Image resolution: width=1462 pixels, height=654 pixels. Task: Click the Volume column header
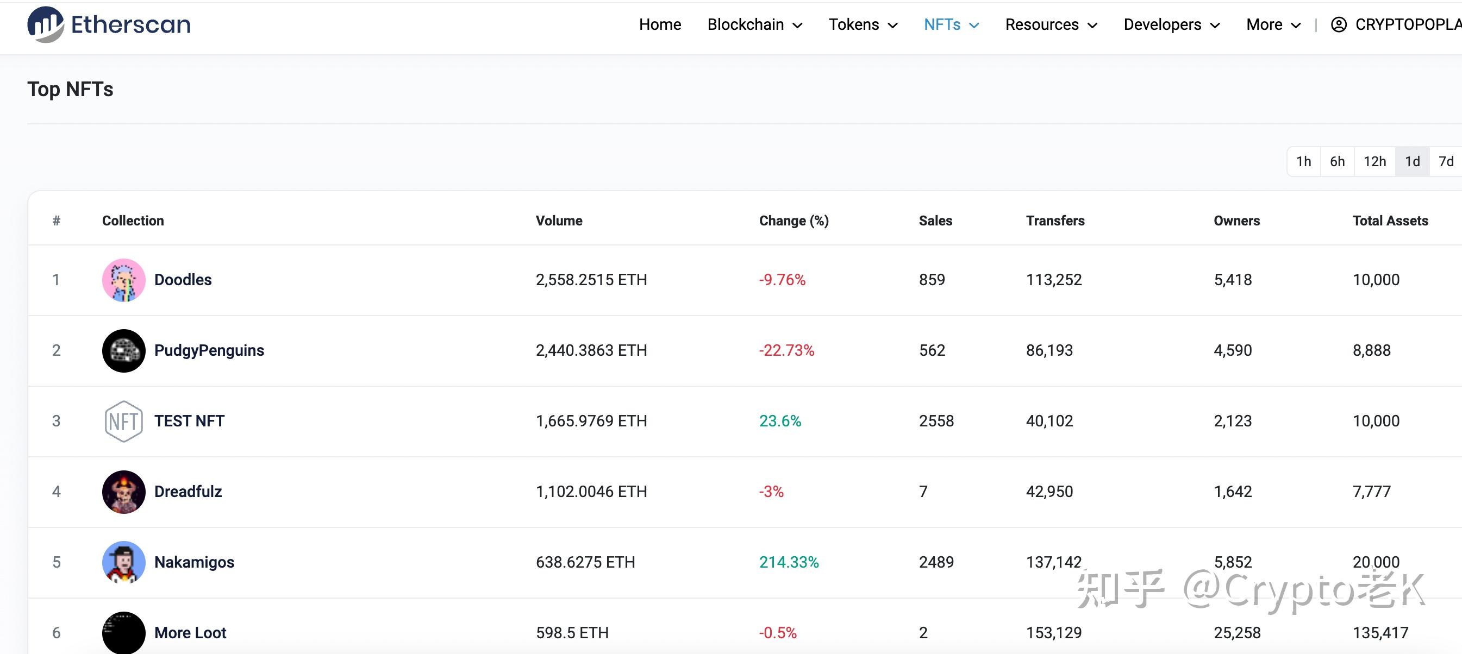point(559,221)
